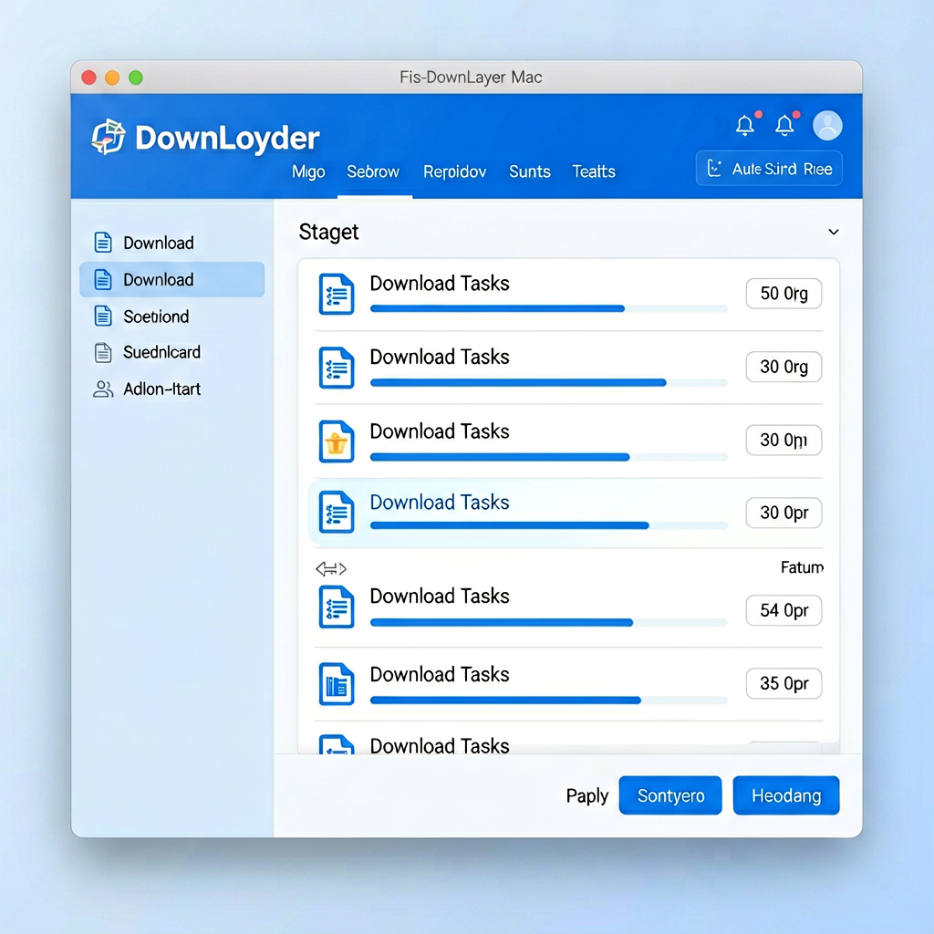
Task: Click the progress bar in the 54 Opr row
Action: (548, 622)
